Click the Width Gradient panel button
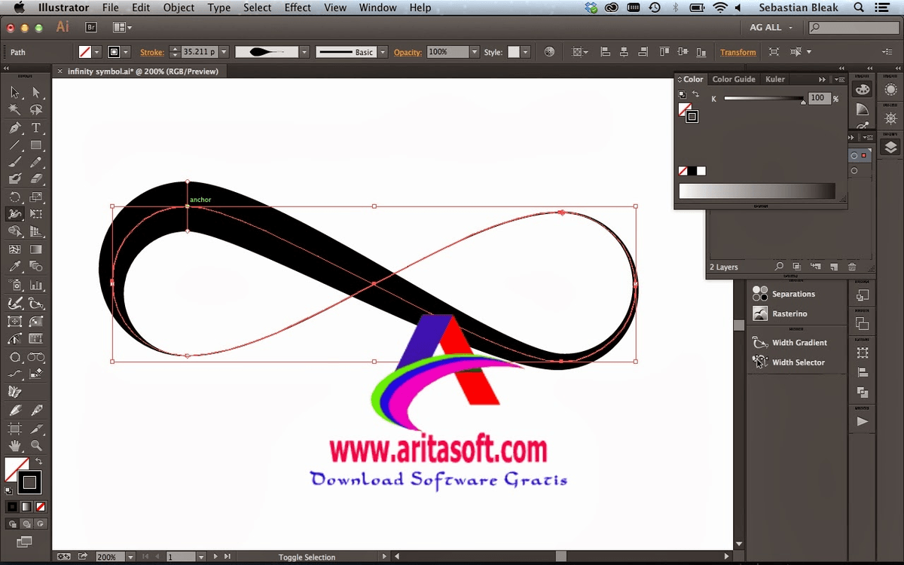The image size is (904, 565). coord(799,343)
